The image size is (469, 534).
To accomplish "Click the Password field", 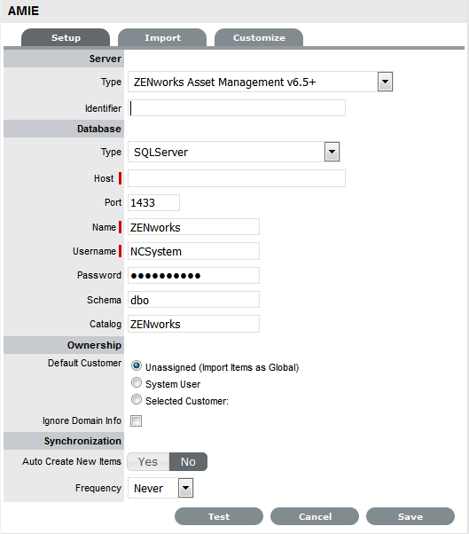I will (193, 276).
